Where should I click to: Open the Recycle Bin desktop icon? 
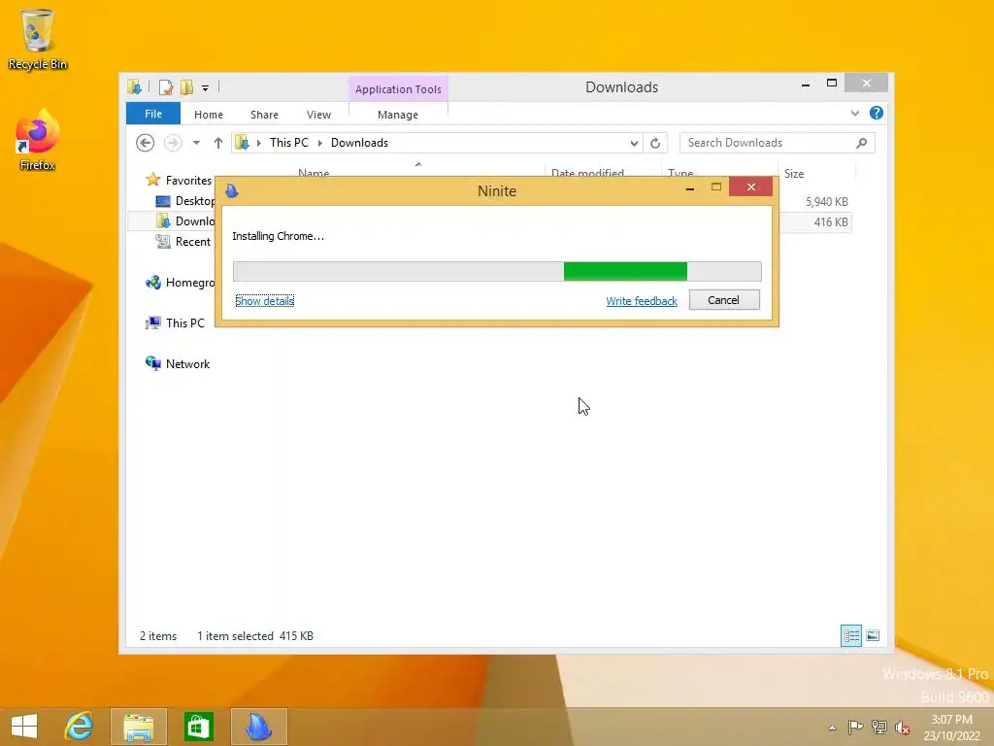(38, 39)
